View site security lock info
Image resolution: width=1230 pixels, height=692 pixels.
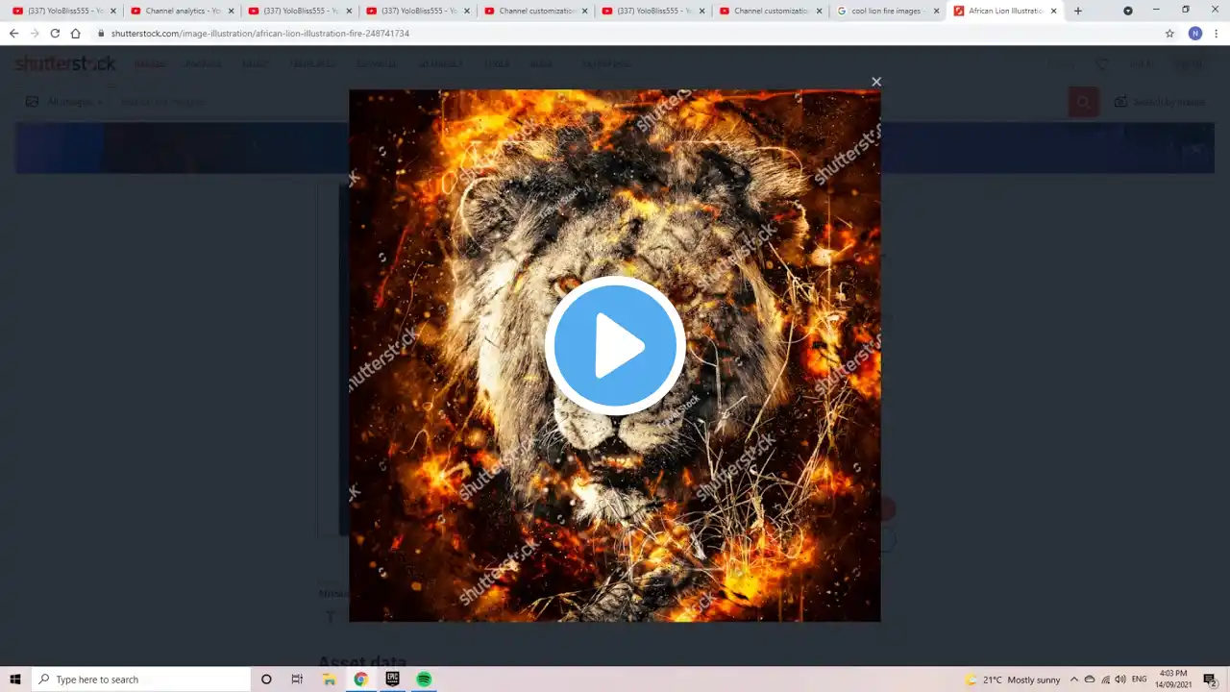[x=101, y=33]
